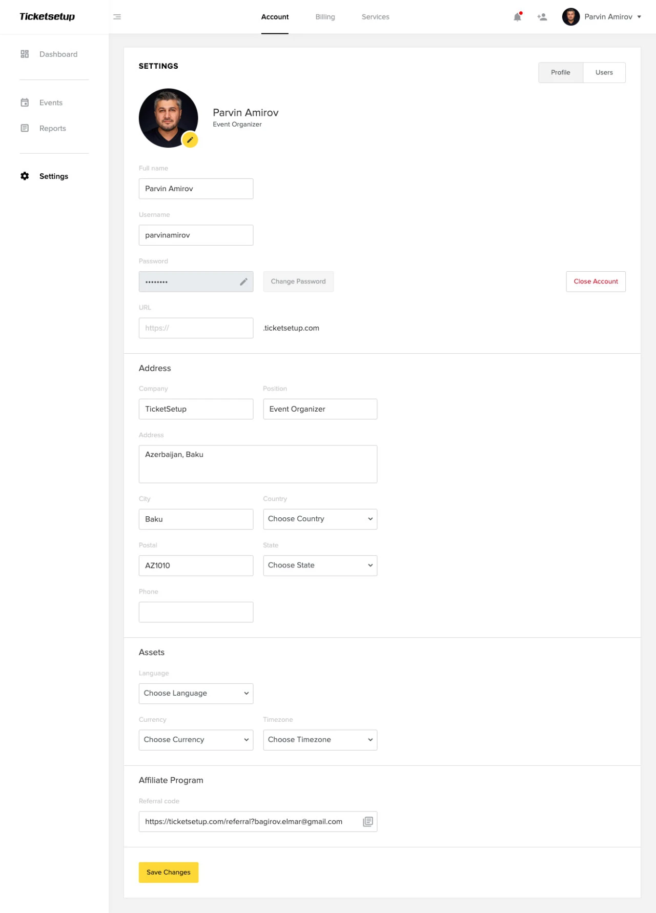Click the Ticketsetup logo

(x=47, y=17)
